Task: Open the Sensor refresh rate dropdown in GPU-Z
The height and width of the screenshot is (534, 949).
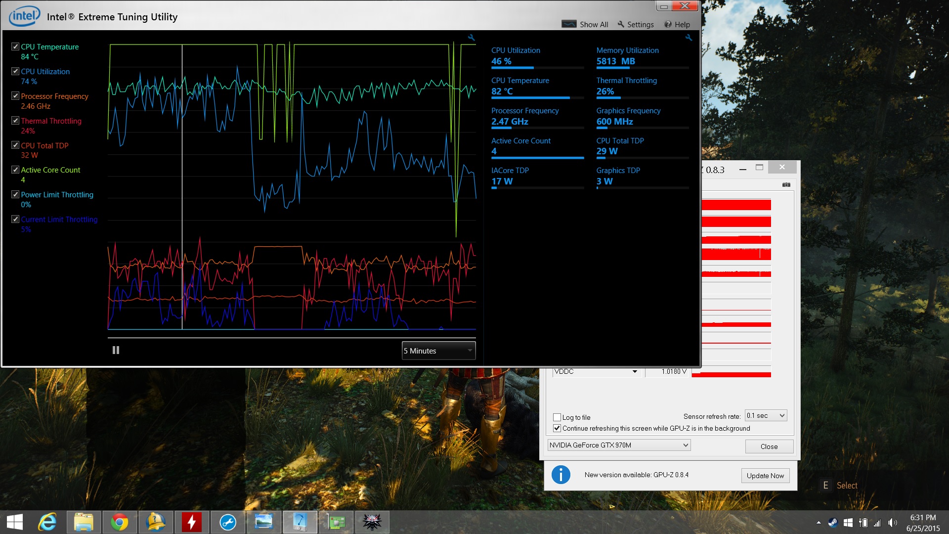Action: (766, 416)
